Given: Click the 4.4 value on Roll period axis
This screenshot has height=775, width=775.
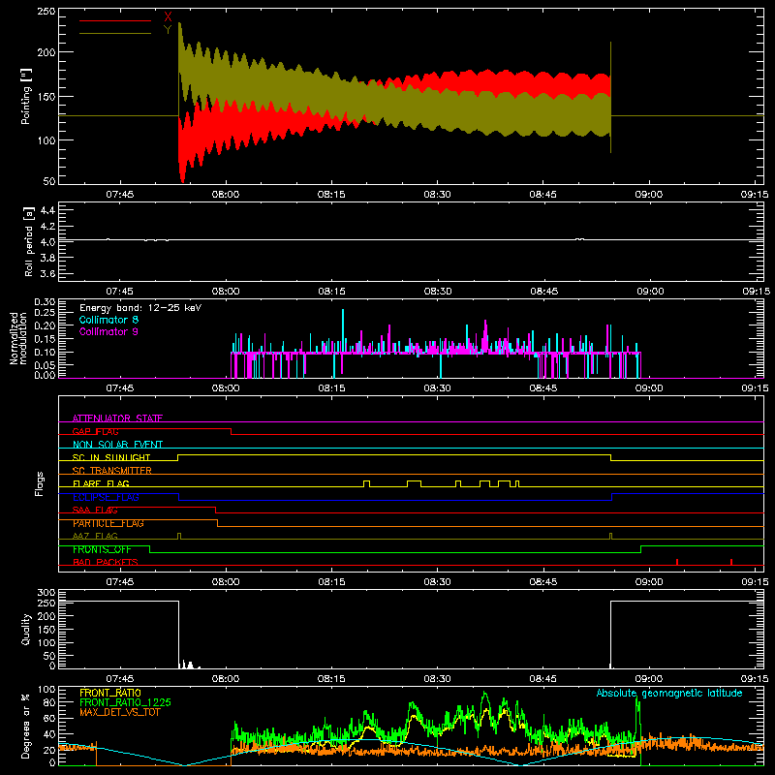Looking at the screenshot, I should [46, 210].
